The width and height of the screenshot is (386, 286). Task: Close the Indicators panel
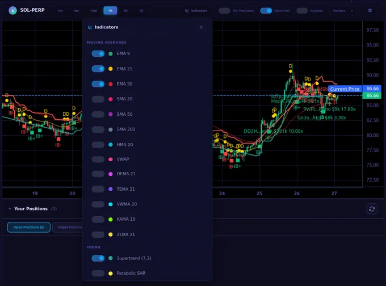[201, 27]
